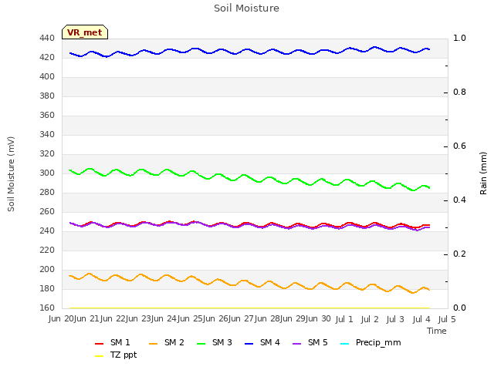Click the 0.6 rain axis value

[459, 146]
